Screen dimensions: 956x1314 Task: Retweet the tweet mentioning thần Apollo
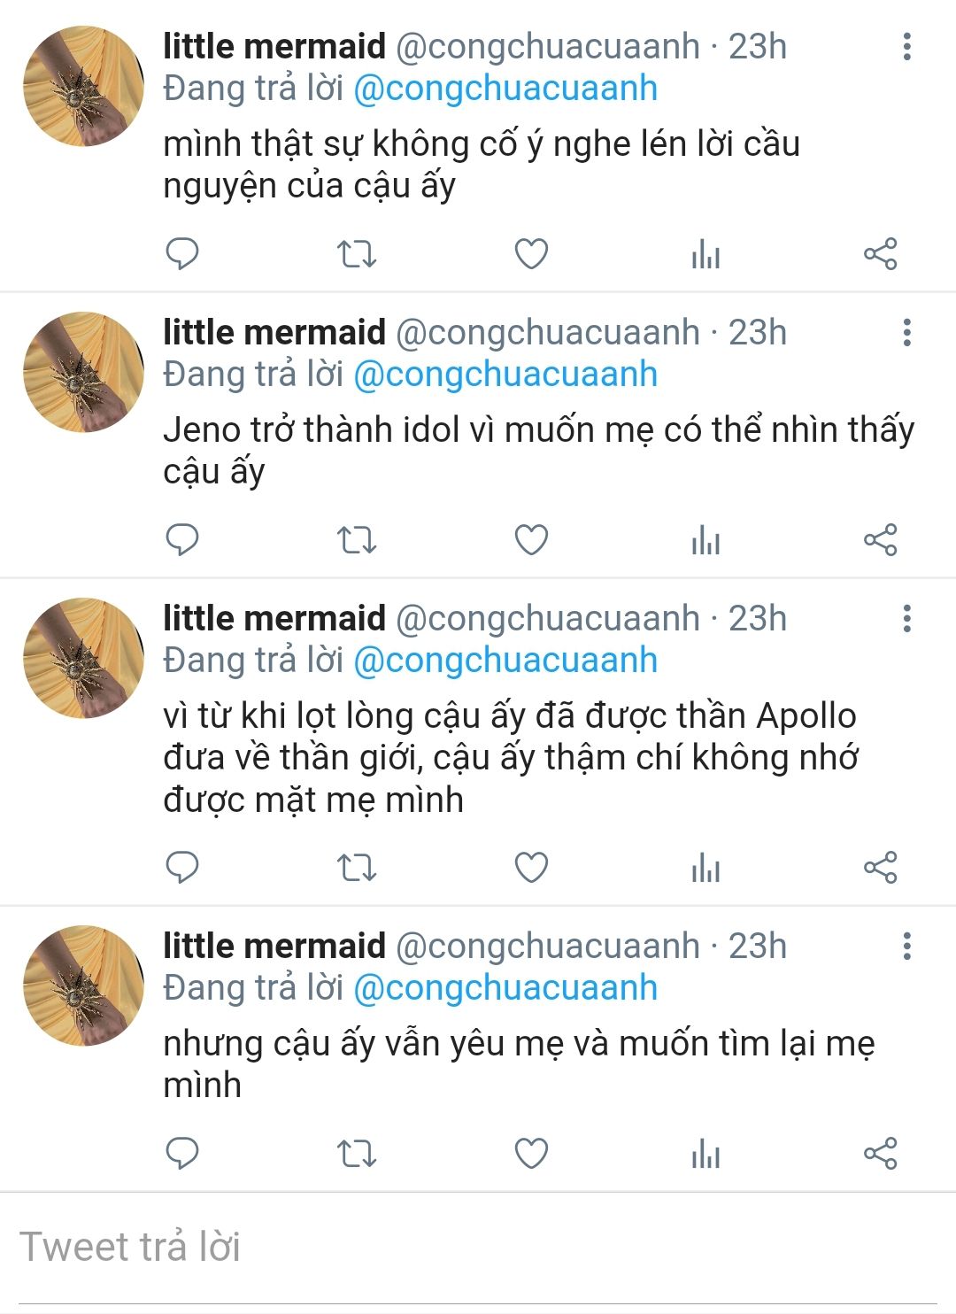(x=357, y=868)
